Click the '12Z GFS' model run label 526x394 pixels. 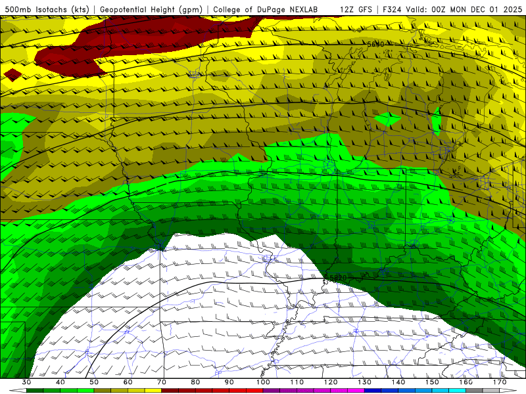tap(356, 9)
